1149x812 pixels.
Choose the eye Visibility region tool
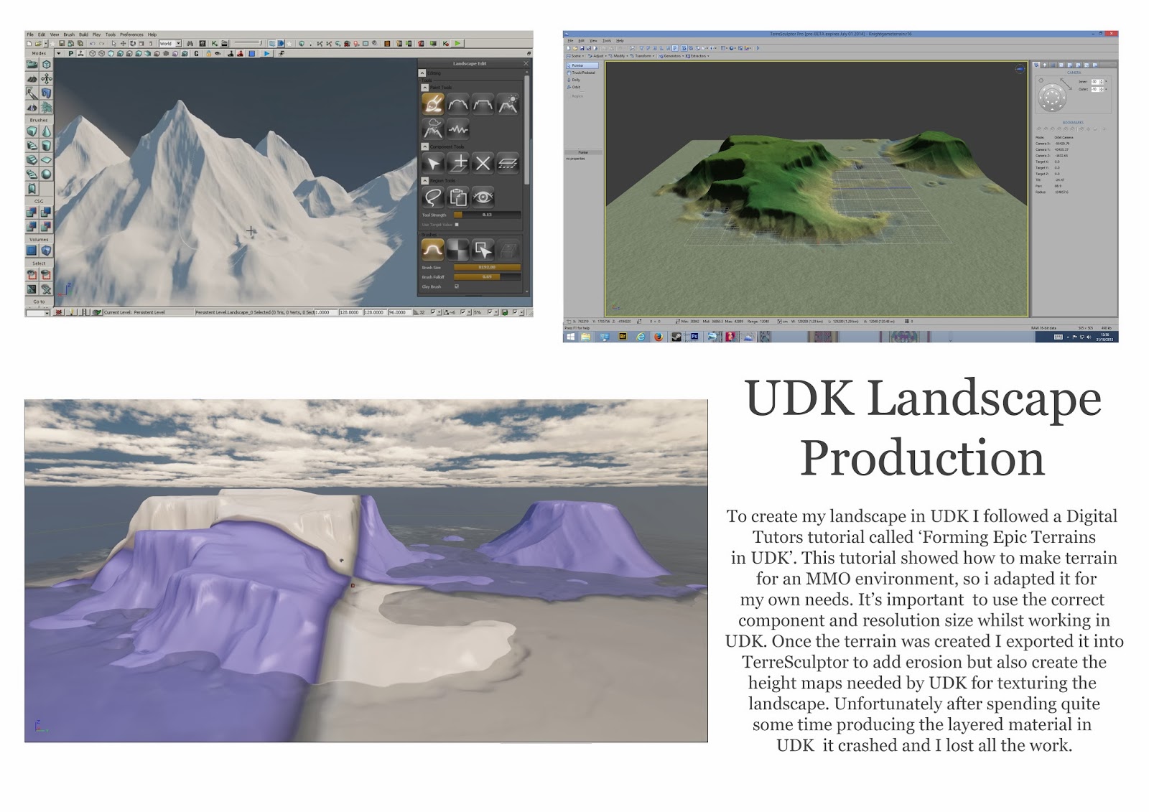coord(483,197)
